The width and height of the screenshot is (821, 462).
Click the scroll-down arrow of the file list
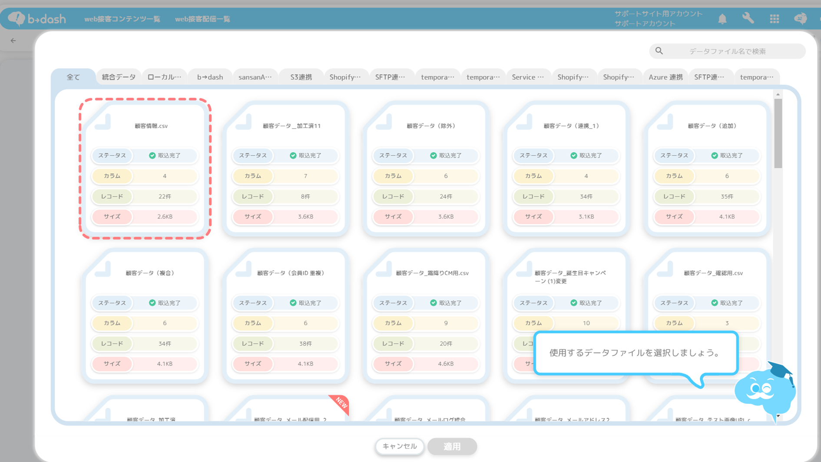coord(778,416)
